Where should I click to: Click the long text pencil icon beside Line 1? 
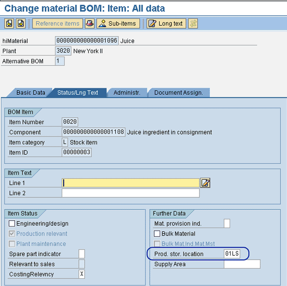point(205,183)
